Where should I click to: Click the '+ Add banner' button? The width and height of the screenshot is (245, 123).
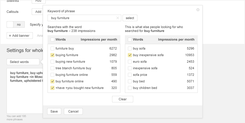[20, 36]
